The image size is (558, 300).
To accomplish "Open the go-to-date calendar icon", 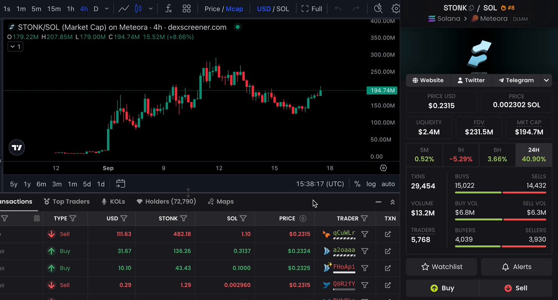I will coord(120,184).
